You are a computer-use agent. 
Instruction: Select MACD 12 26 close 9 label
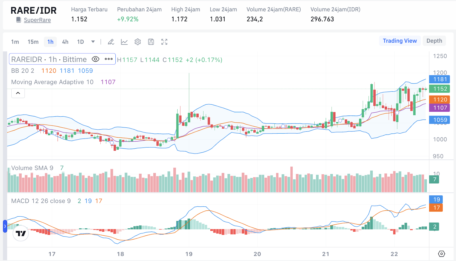[41, 201]
